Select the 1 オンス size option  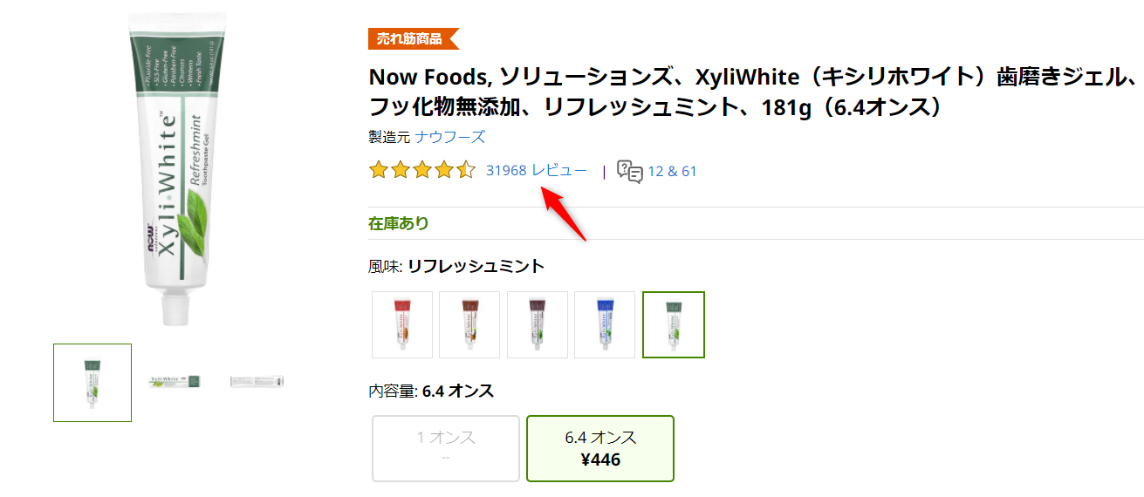[446, 448]
